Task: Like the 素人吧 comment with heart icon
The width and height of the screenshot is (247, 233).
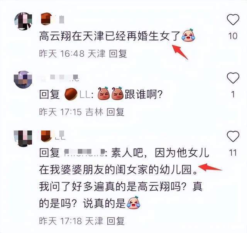Action: pyautogui.click(x=233, y=136)
